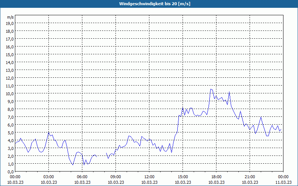Select the 18:00 time axis label
Image resolution: width=298 pixels, height=186 pixels.
[x=216, y=177]
